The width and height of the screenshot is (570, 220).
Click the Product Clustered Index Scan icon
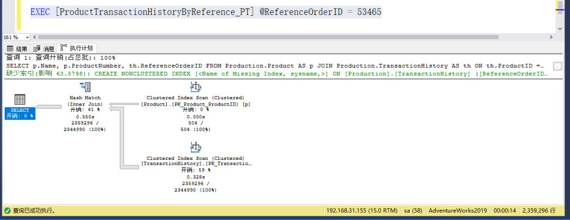pos(196,87)
